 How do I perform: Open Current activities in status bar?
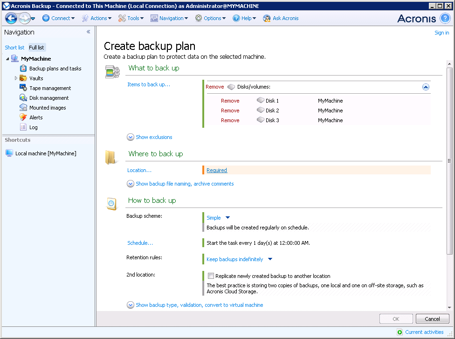(x=421, y=332)
